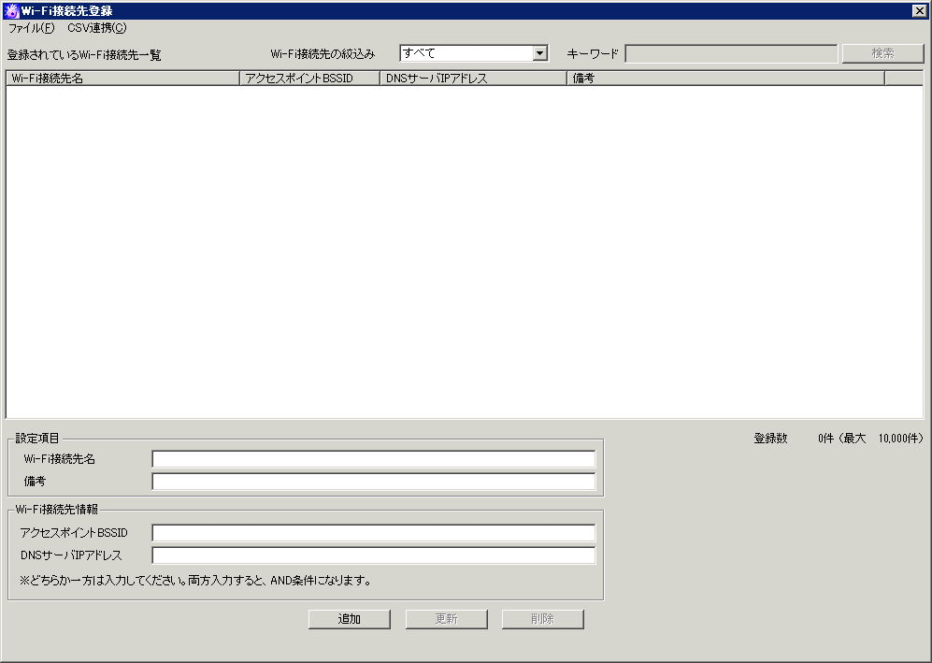This screenshot has width=932, height=663.
Task: Click the 削除 button
Action: tap(543, 619)
